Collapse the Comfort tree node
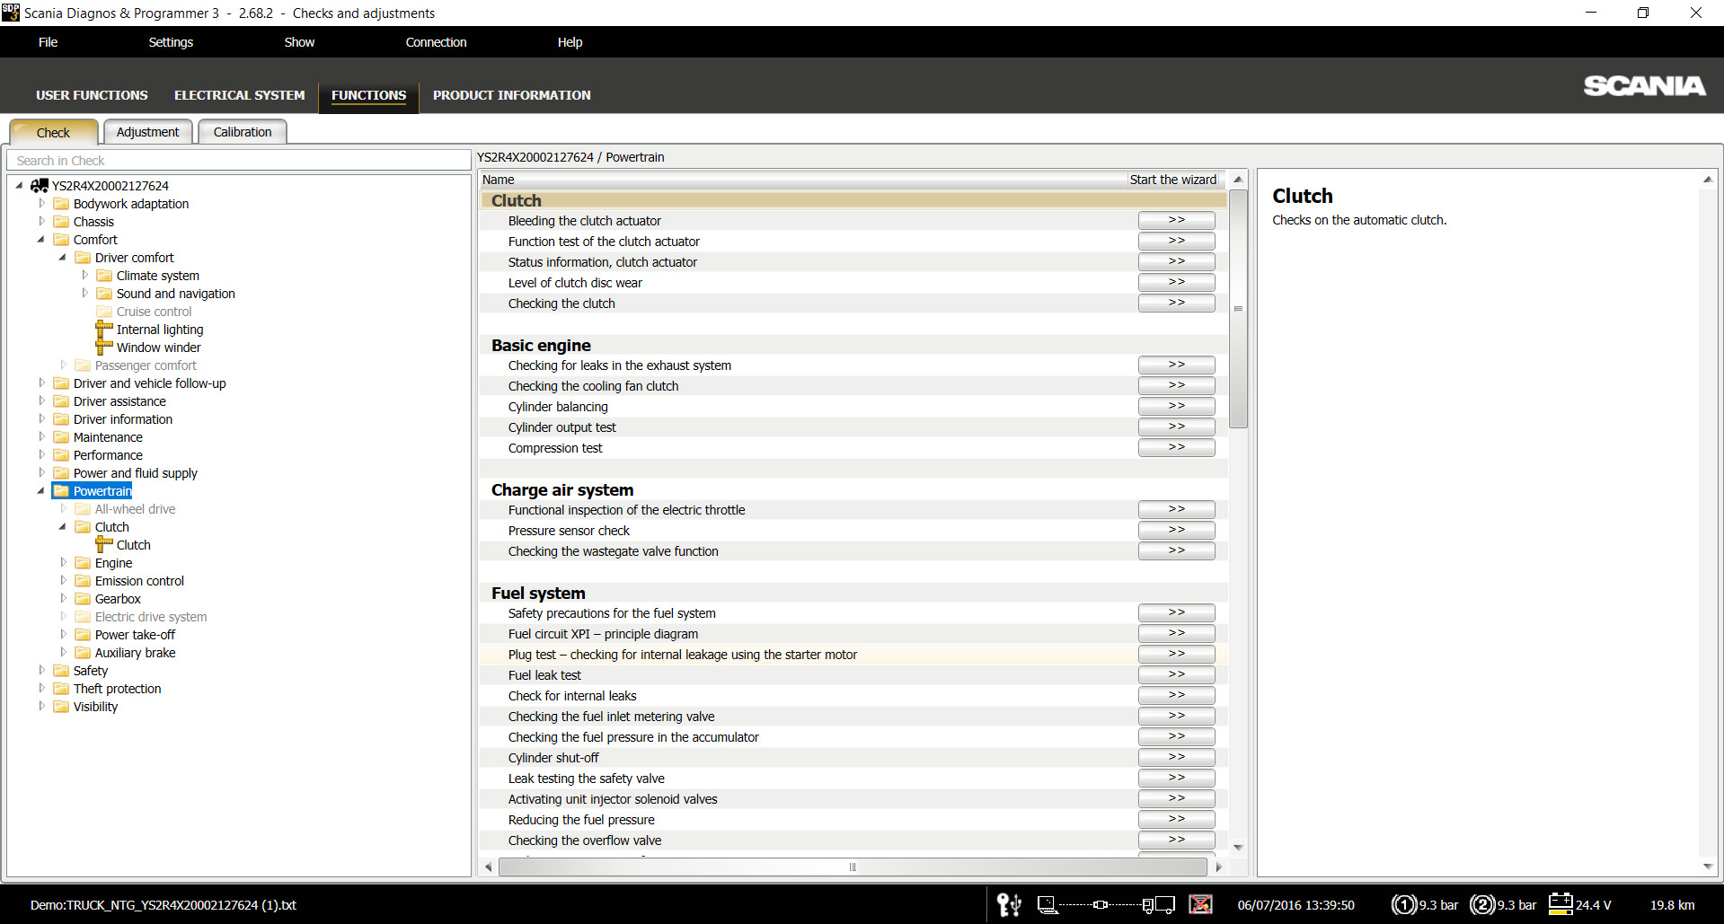The height and width of the screenshot is (924, 1724). click(41, 240)
